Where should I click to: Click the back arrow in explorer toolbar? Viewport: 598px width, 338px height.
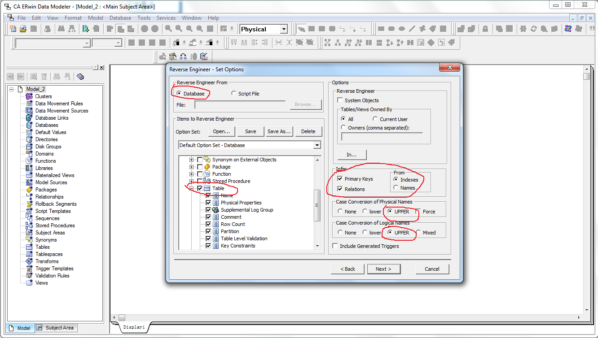point(10,77)
